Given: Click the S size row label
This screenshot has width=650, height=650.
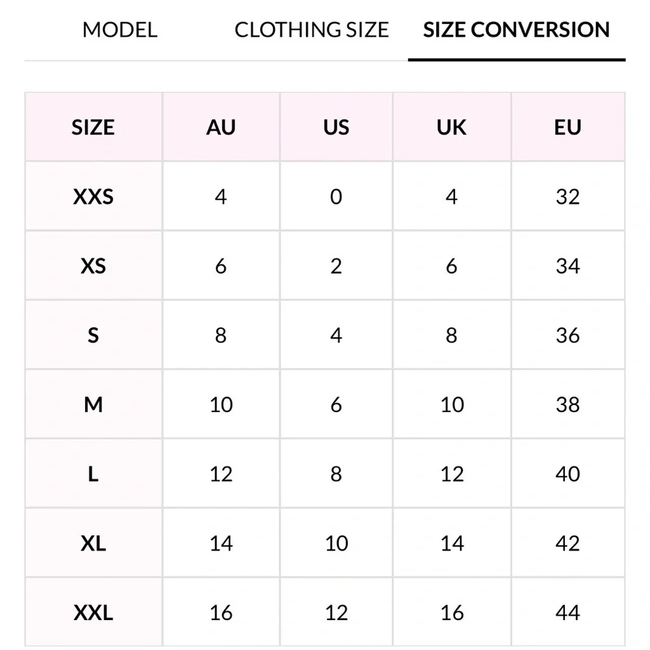Looking at the screenshot, I should (93, 335).
